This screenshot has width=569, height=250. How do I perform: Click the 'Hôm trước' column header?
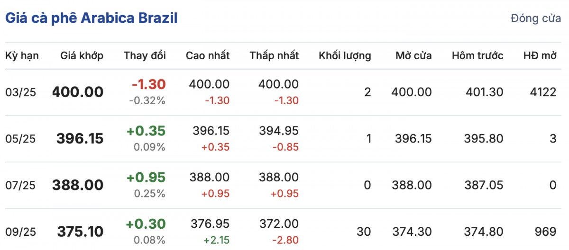coord(477,56)
